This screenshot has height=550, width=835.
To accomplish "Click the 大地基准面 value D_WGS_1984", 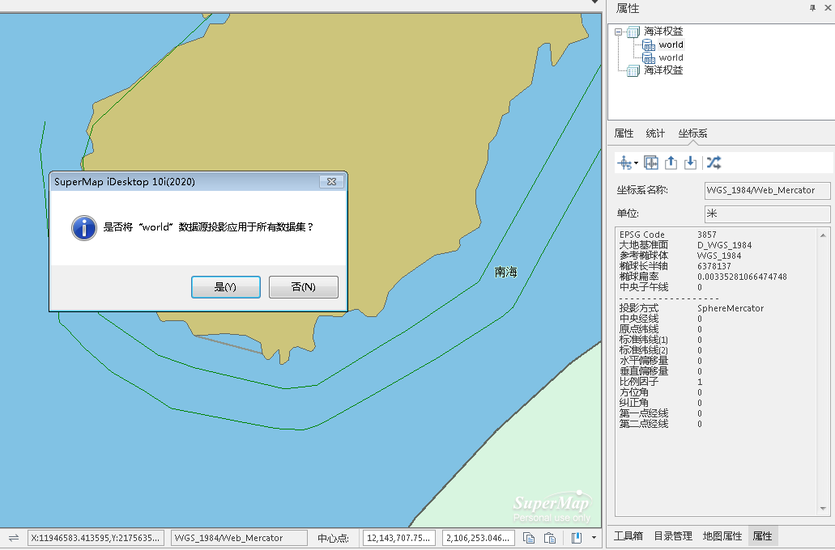I will tap(724, 245).
